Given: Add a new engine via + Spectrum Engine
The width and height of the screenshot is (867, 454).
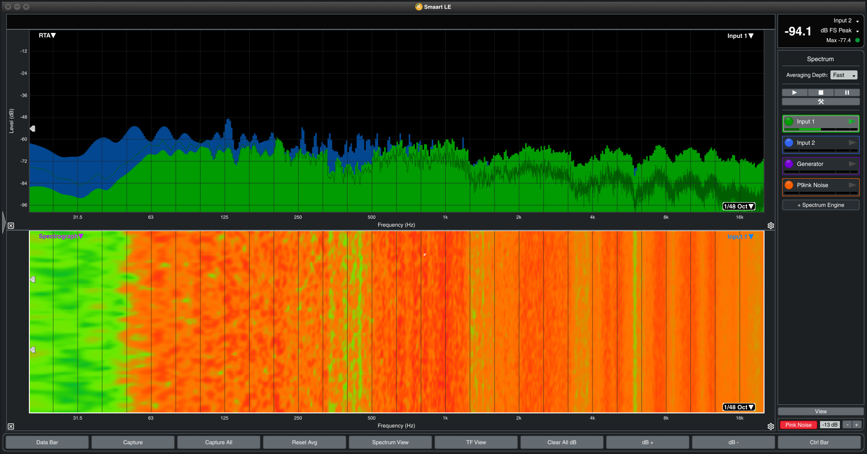Looking at the screenshot, I should coord(821,205).
